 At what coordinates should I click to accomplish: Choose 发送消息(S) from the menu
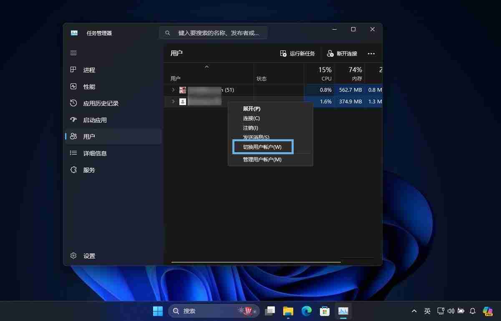tap(255, 137)
